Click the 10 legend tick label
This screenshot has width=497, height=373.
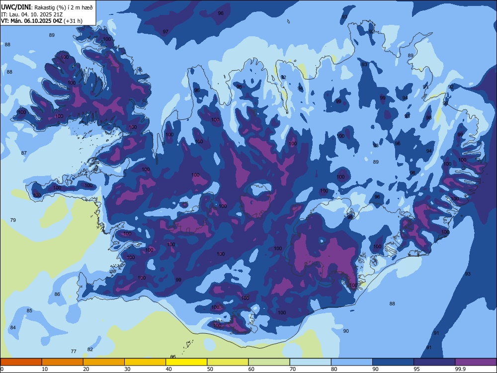pos(45,369)
